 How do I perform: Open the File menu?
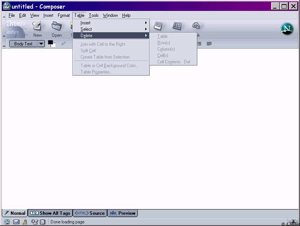pos(12,15)
